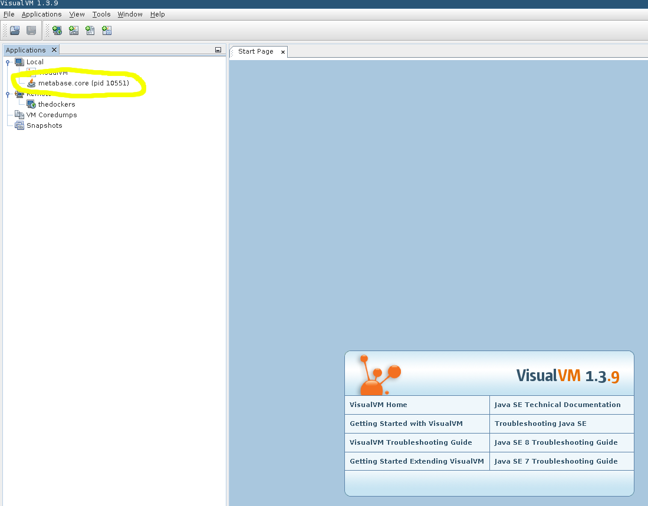Image resolution: width=648 pixels, height=506 pixels.
Task: Click the Add Application Snapshot toolbar icon
Action: [107, 31]
